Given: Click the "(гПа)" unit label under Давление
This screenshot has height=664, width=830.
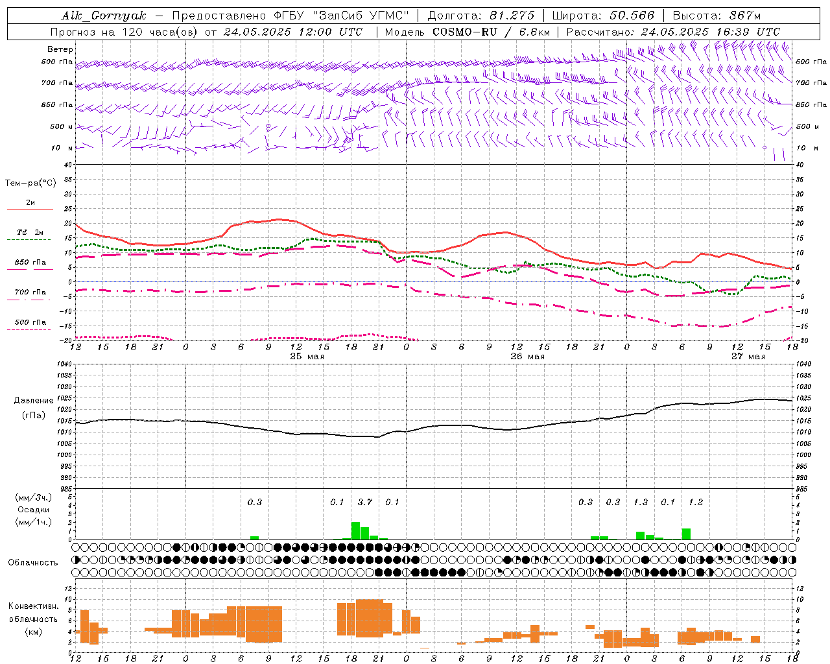Looking at the screenshot, I should point(34,416).
